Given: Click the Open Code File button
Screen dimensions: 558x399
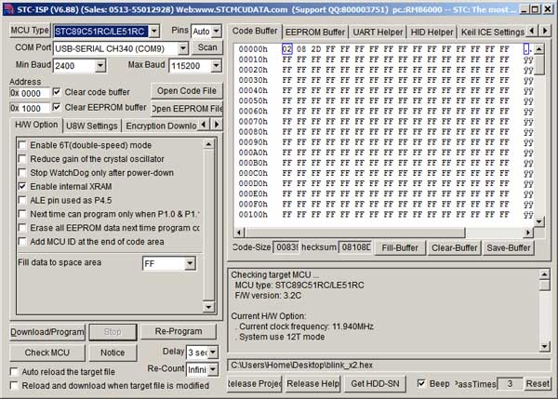Looking at the screenshot, I should (x=186, y=90).
